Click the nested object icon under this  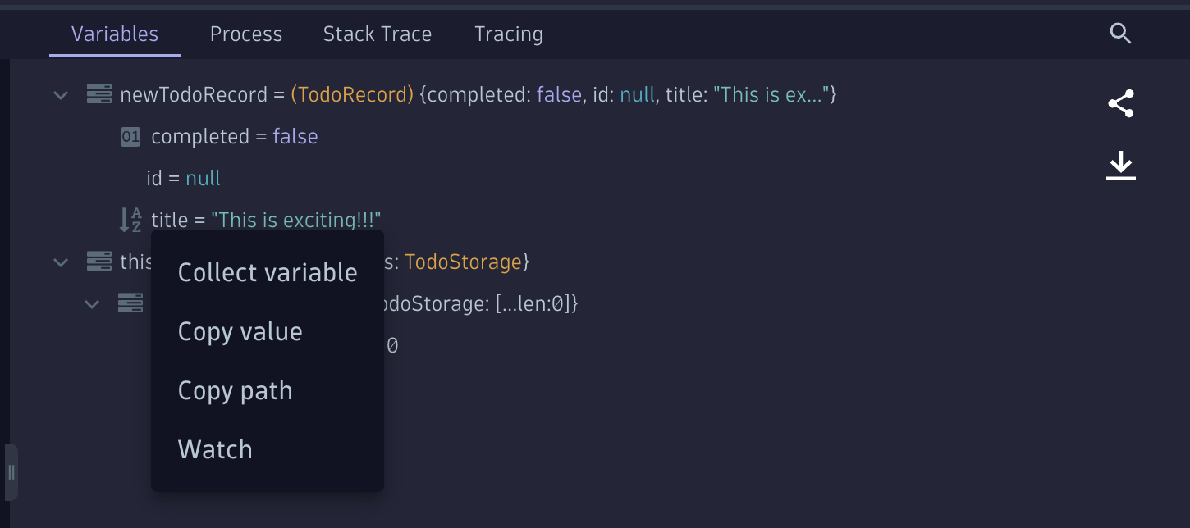pyautogui.click(x=130, y=304)
